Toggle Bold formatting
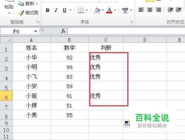This screenshot has width=185, height=140. tap(47, 10)
